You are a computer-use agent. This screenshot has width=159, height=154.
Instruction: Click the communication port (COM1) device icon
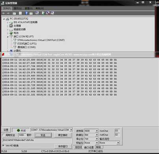(15, 47)
